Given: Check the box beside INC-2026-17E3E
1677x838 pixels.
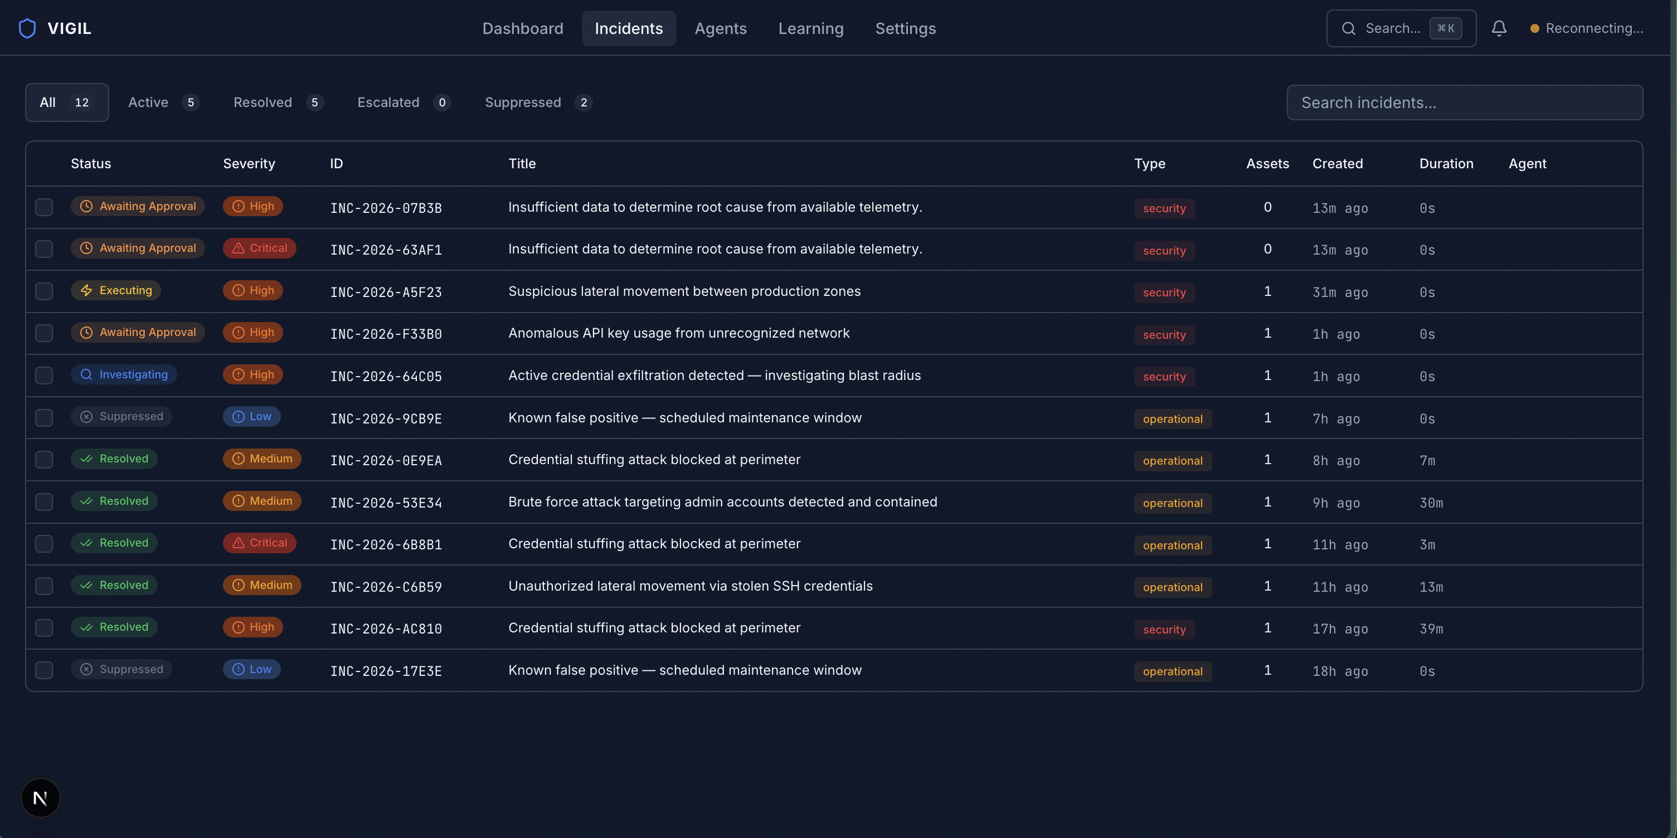Looking at the screenshot, I should pyautogui.click(x=43, y=670).
